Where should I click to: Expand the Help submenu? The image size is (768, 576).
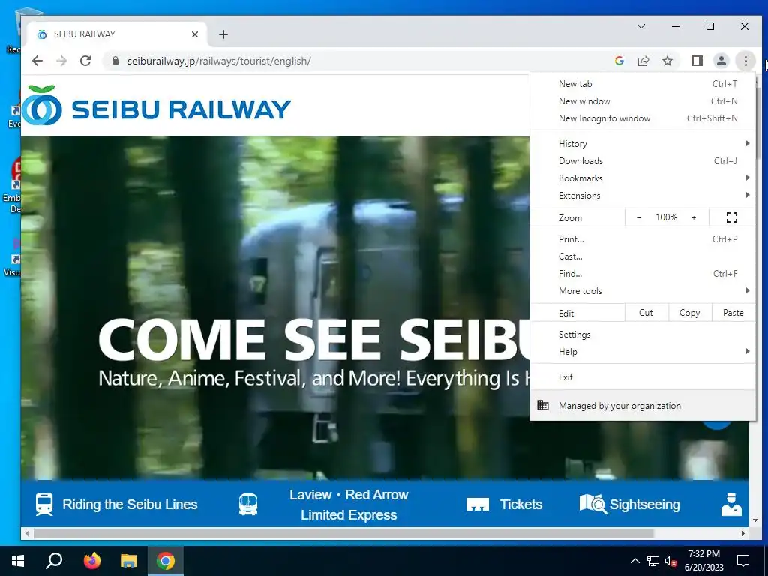coord(643,351)
